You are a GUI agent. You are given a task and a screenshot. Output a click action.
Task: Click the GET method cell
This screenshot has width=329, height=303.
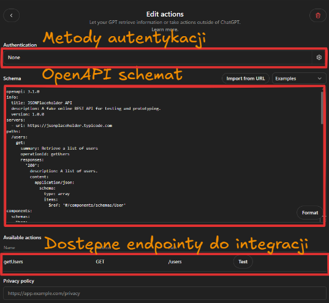[100, 262]
